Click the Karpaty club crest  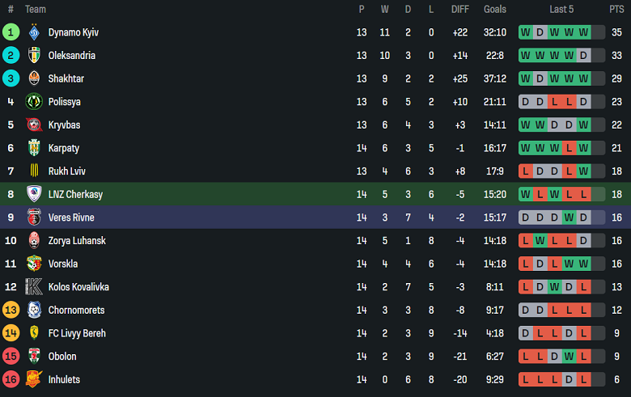click(x=34, y=148)
